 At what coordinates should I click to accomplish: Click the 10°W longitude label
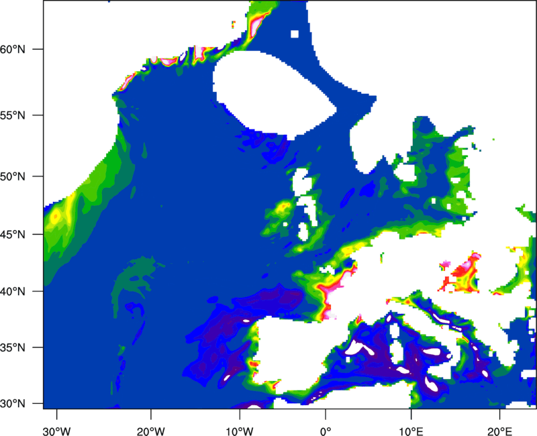[240, 431]
